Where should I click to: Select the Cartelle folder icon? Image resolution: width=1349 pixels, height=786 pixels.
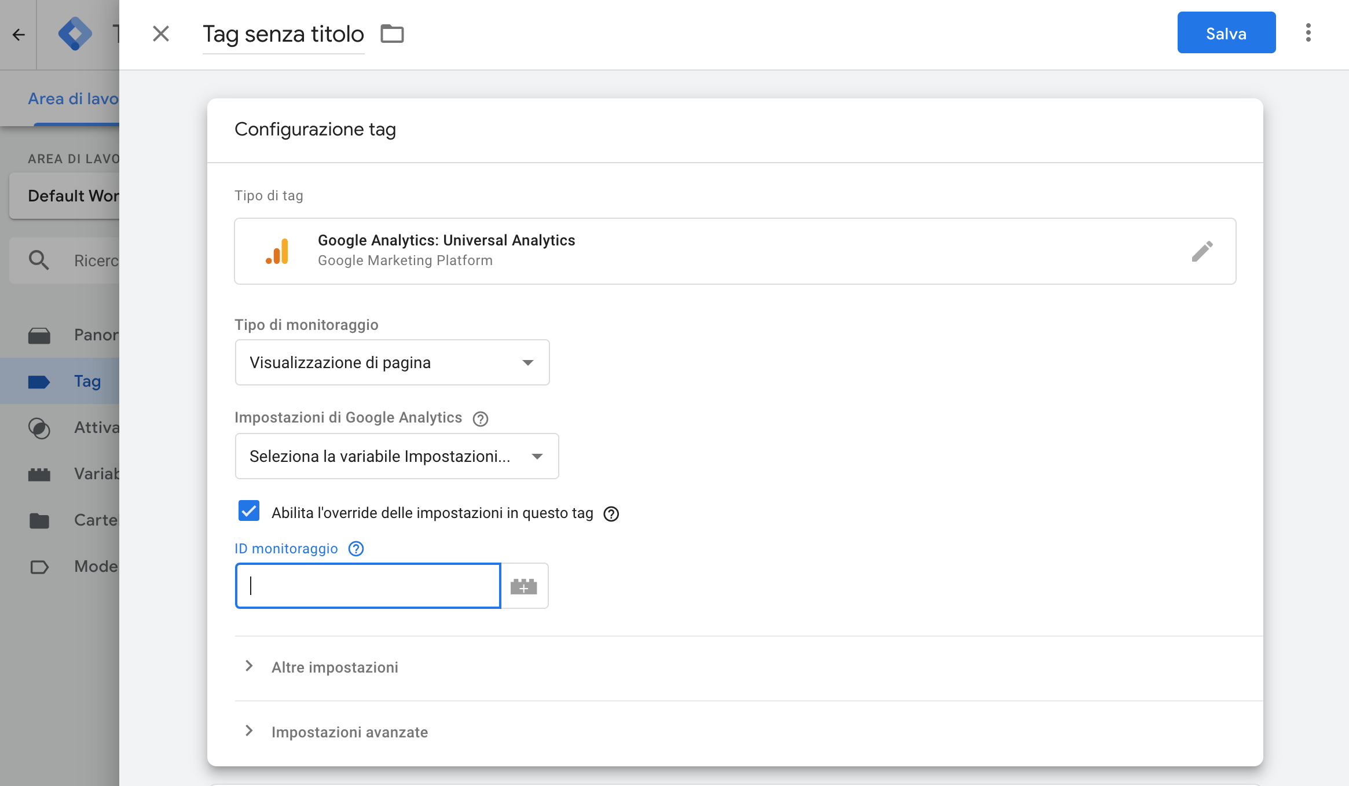point(39,520)
